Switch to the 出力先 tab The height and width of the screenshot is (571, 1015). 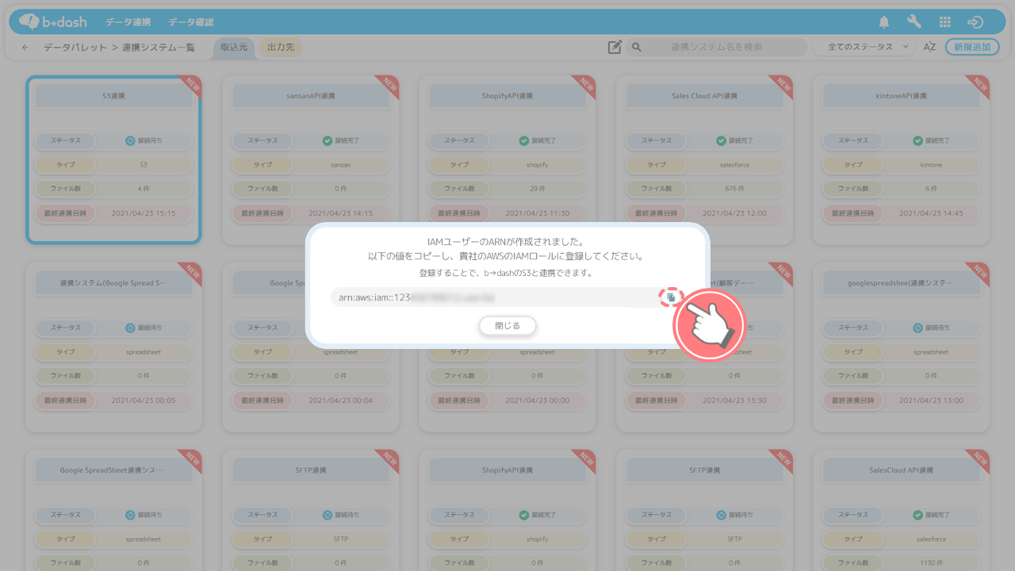[x=281, y=48]
